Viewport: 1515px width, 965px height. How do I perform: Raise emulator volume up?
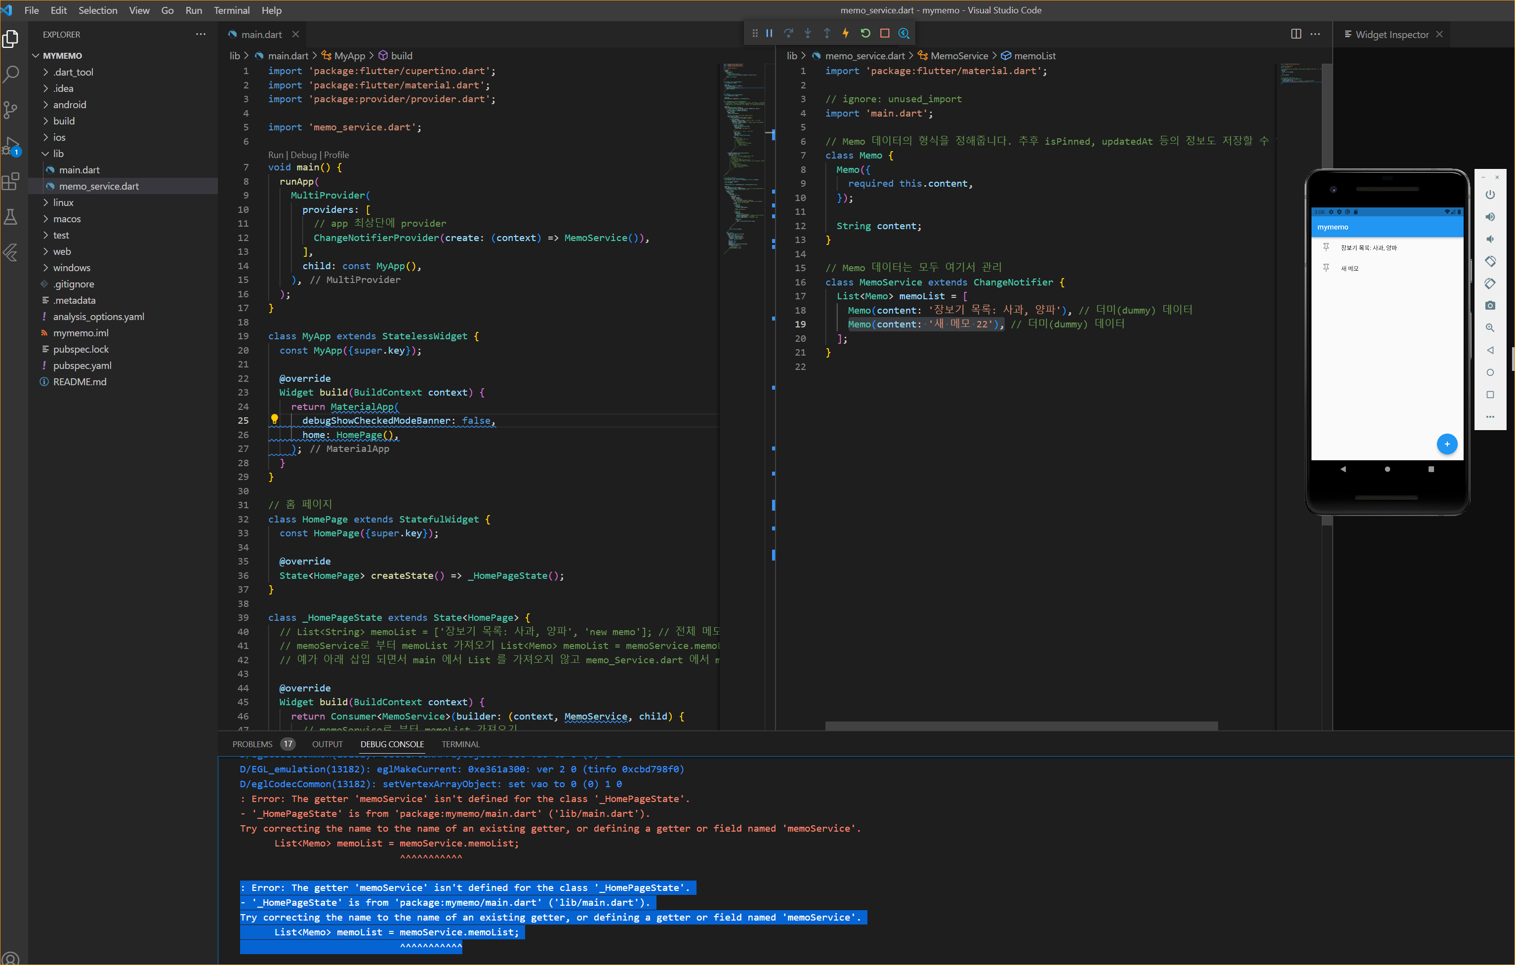point(1490,216)
